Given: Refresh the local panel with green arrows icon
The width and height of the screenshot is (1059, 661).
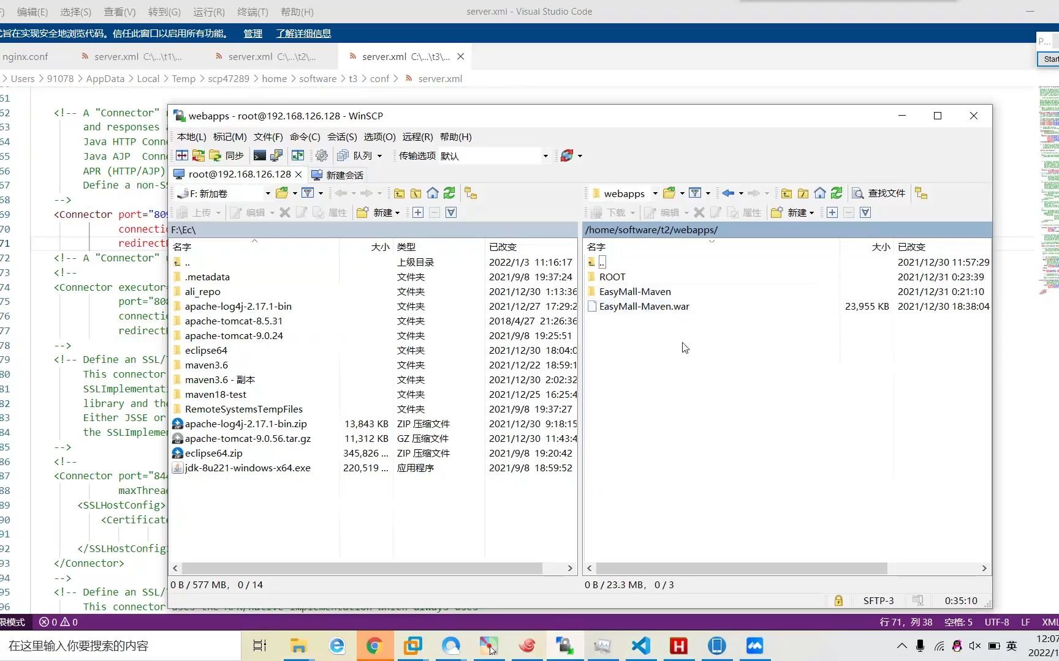Looking at the screenshot, I should (x=449, y=193).
